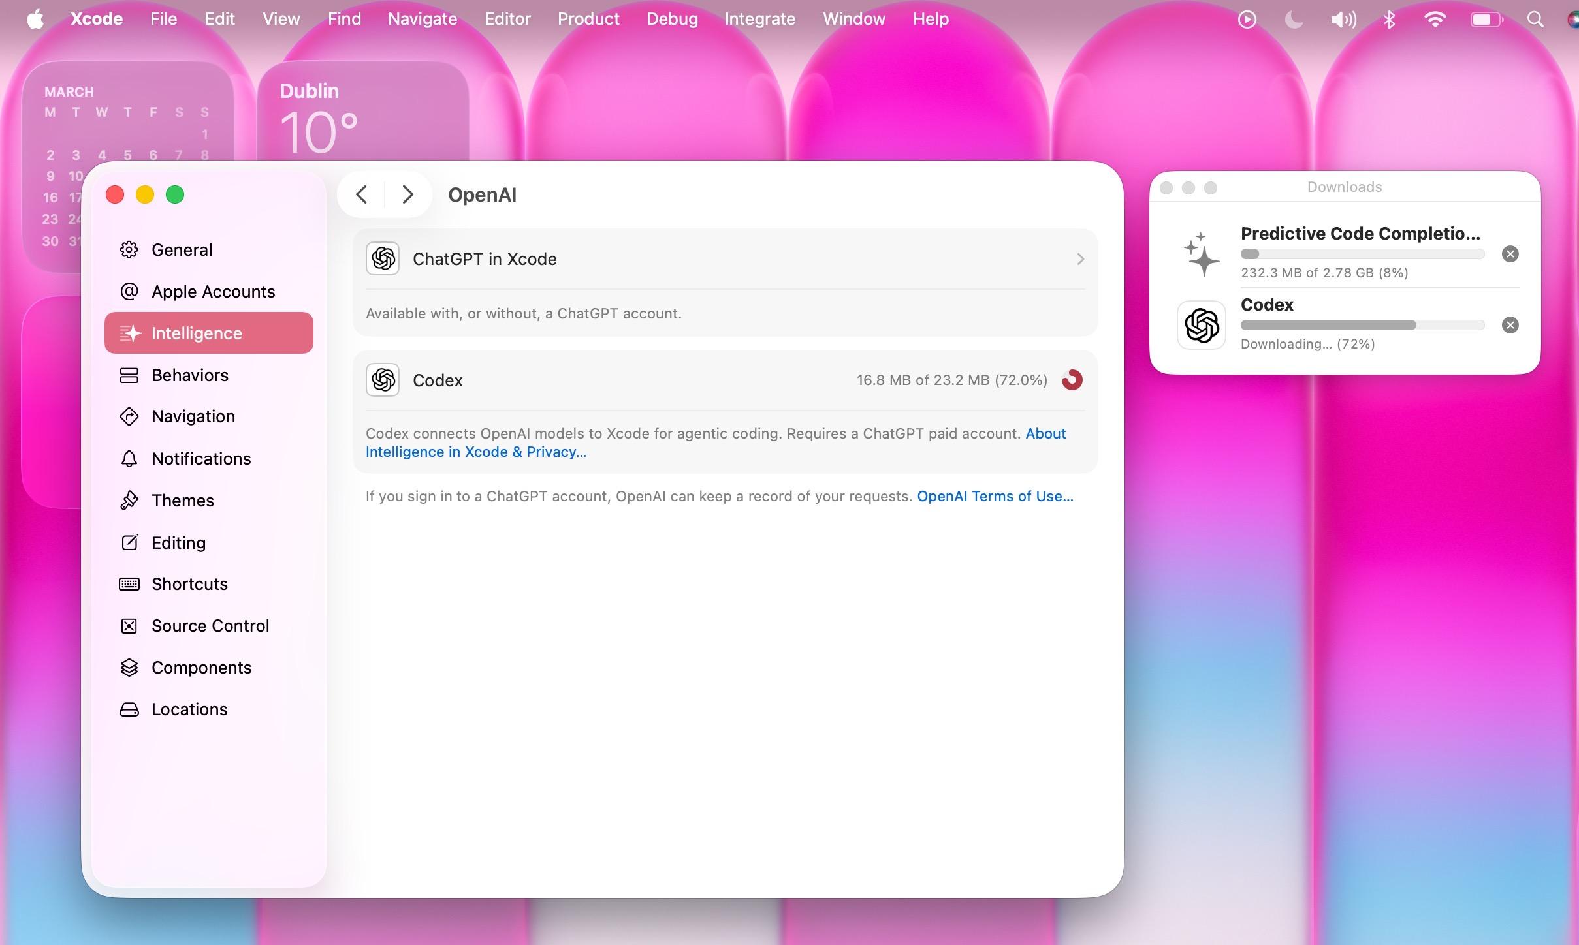Click the General gear icon
The width and height of the screenshot is (1579, 945).
[129, 250]
